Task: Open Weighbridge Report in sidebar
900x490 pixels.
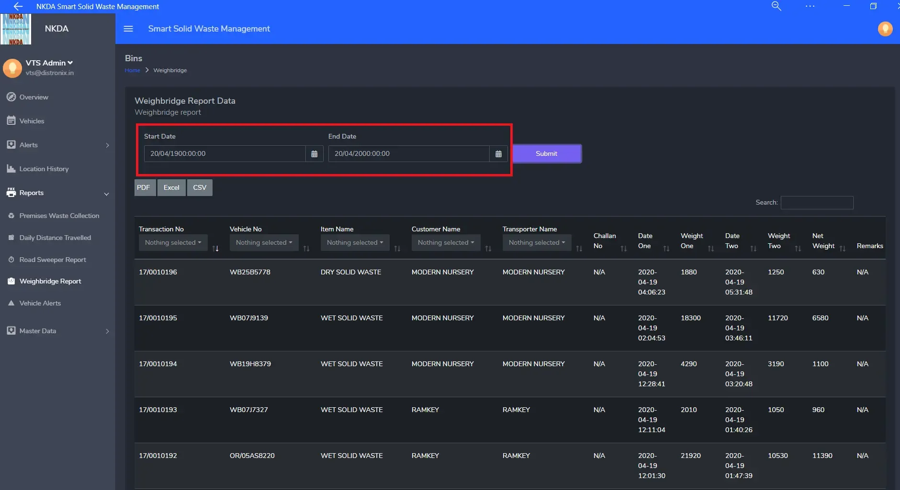Action: tap(50, 281)
